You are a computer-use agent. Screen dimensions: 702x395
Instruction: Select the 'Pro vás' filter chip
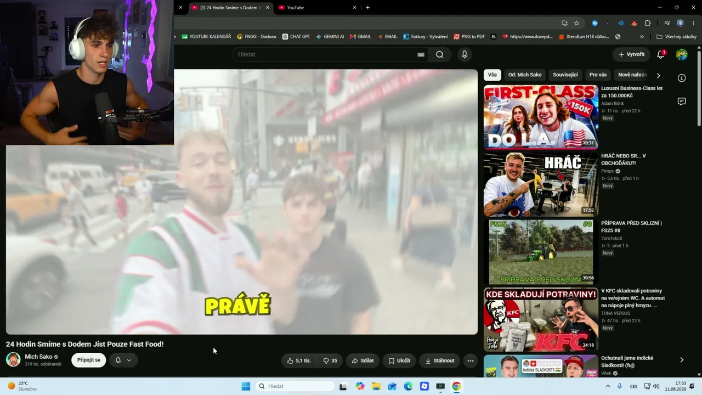click(x=598, y=75)
